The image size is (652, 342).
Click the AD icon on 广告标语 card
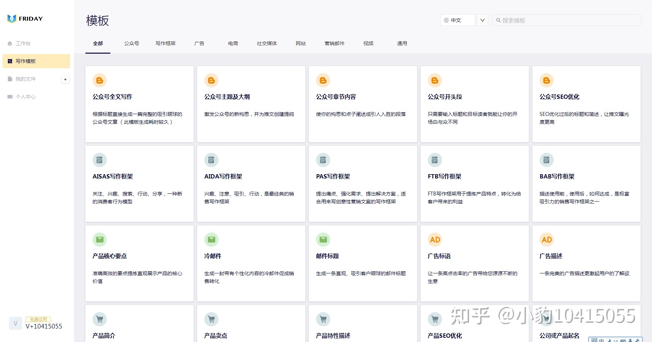[435, 240]
